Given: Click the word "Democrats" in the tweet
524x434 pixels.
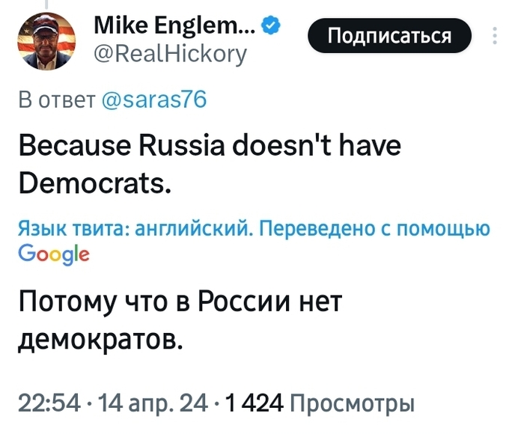Looking at the screenshot, I should pos(96,180).
